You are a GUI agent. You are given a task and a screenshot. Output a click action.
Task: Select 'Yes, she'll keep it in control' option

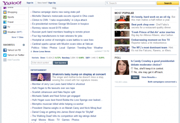(x=132, y=68)
